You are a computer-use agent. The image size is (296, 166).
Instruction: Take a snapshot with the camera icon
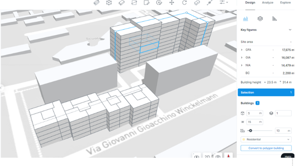[218, 157]
